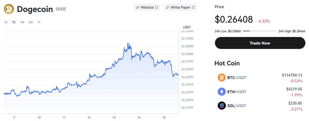The image size is (309, 121).
Task: Switch chart to 1M timeframe
Action: click(x=22, y=22)
